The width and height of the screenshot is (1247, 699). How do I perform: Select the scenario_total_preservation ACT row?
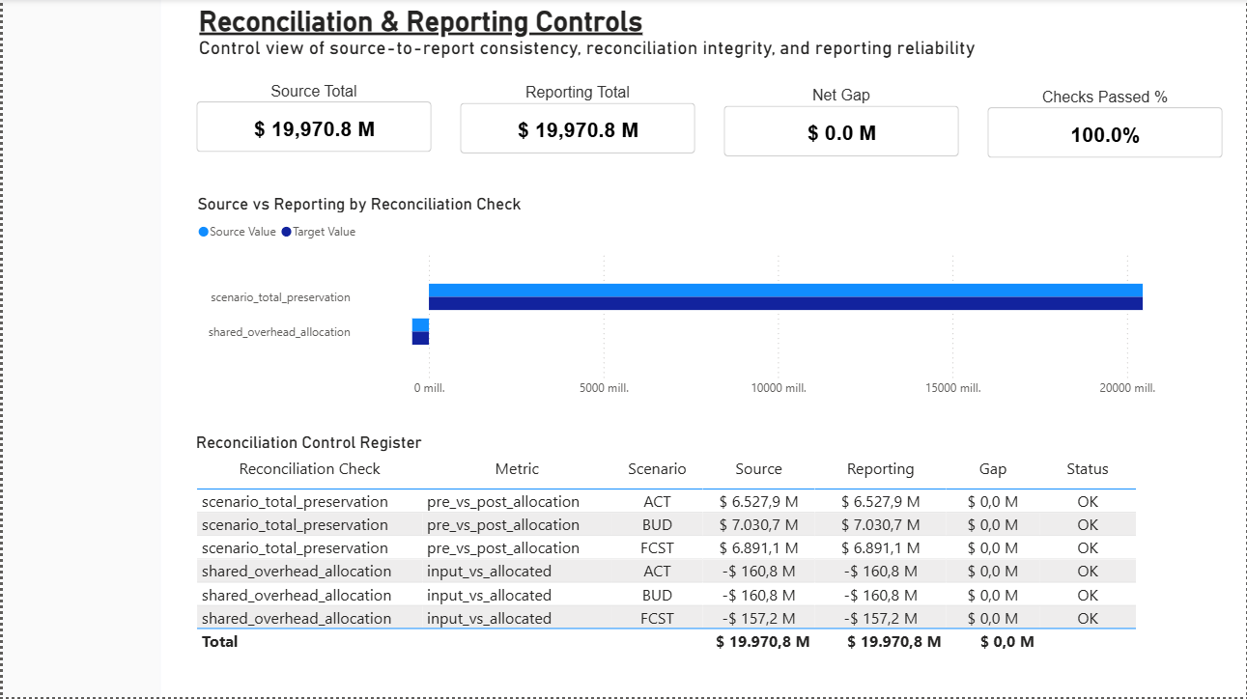[580, 501]
